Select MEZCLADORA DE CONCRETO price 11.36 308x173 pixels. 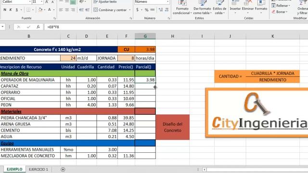126,156
